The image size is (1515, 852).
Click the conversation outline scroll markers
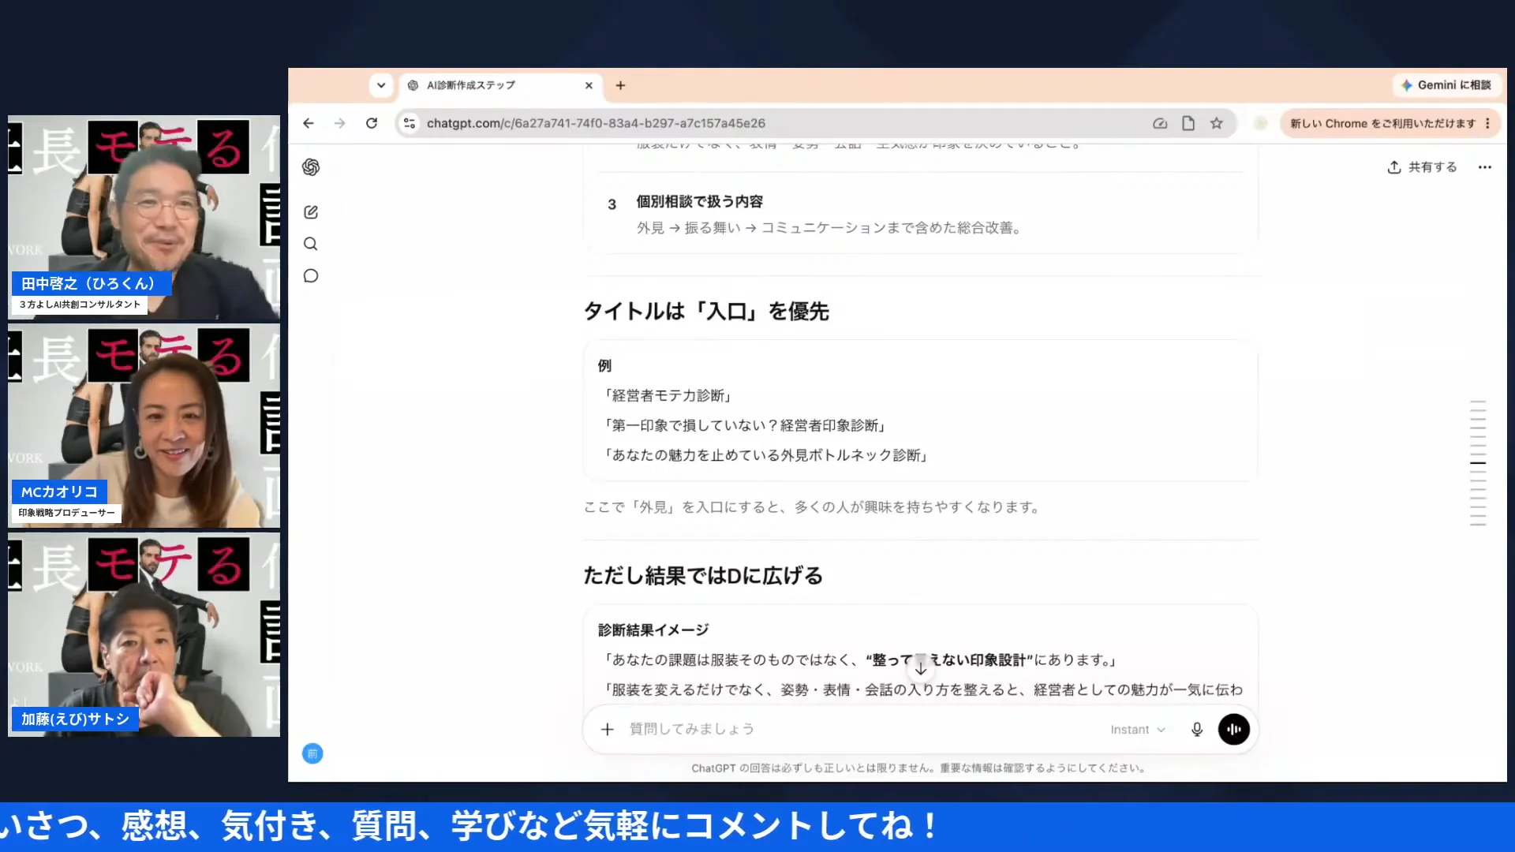pyautogui.click(x=1478, y=463)
